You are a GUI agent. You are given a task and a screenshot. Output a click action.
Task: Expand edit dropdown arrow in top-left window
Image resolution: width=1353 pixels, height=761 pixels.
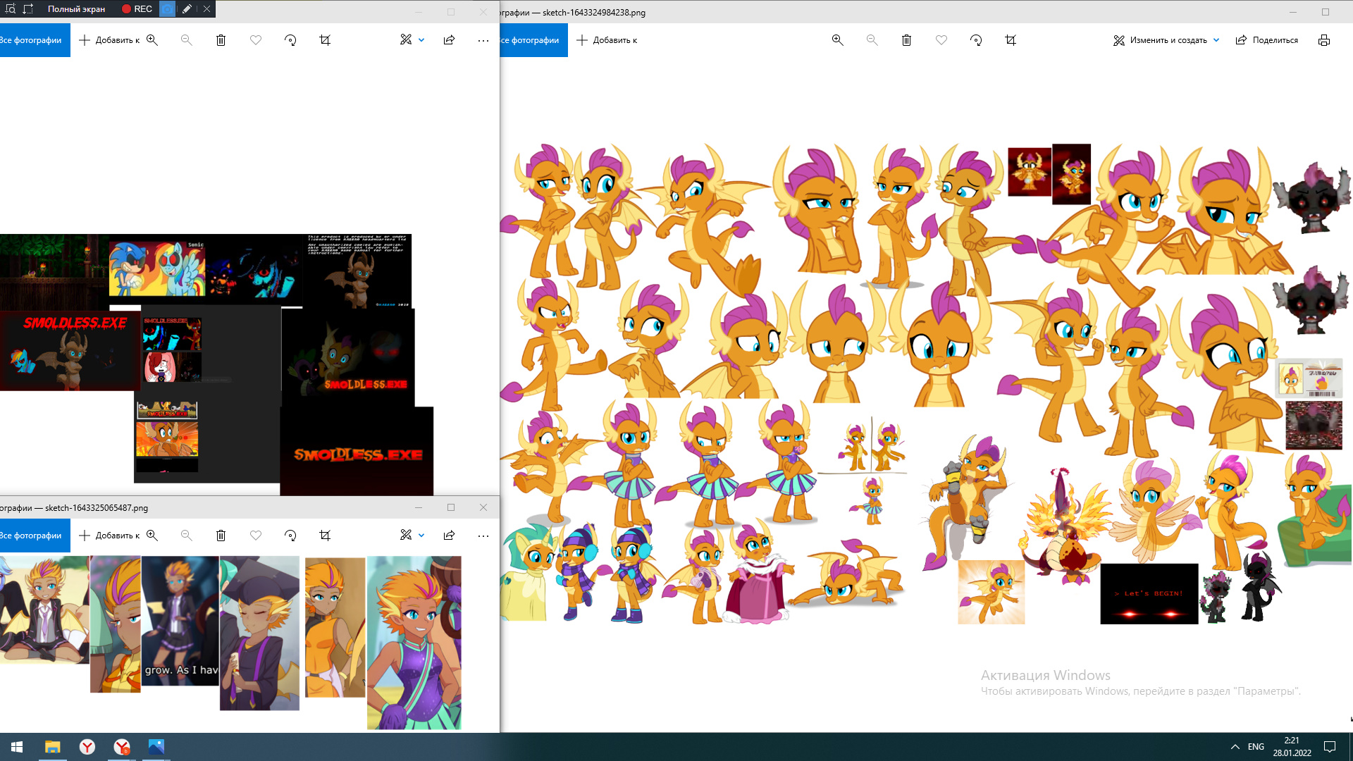point(421,40)
